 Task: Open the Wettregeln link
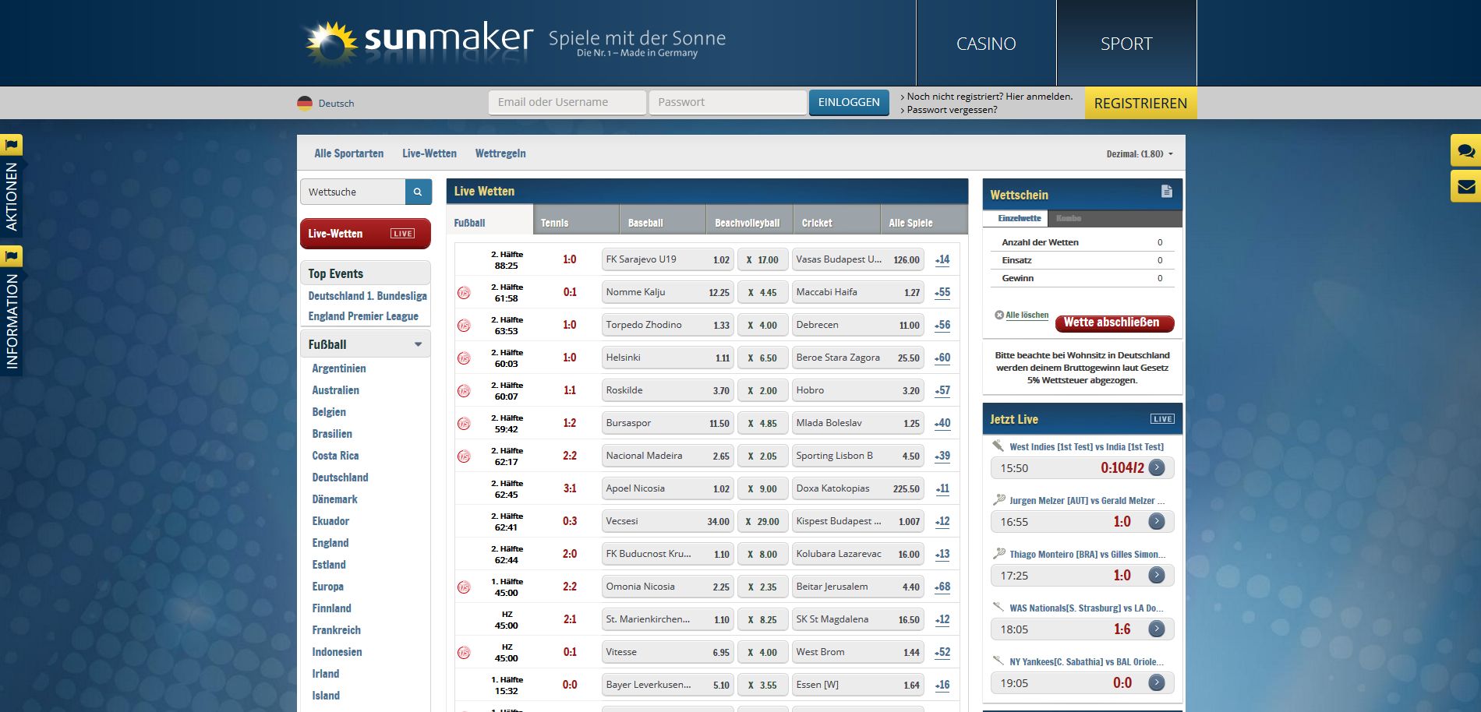(500, 153)
